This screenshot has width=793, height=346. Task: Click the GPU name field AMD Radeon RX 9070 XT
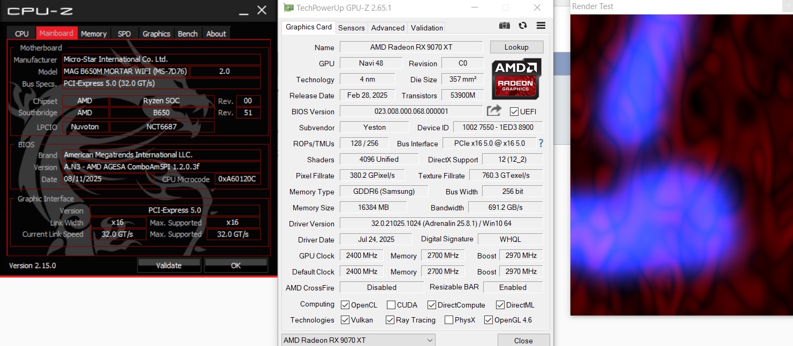(411, 47)
